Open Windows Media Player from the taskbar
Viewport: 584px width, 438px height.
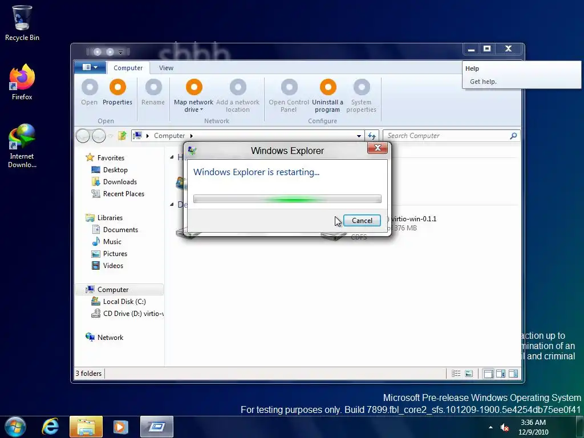tap(120, 427)
